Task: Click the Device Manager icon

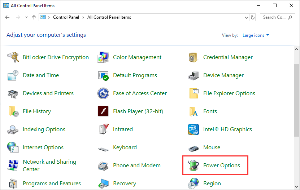Action: (194, 75)
